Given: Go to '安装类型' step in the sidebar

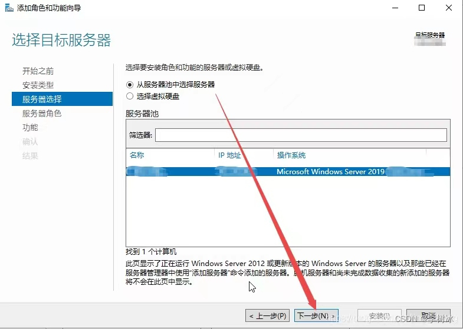Looking at the screenshot, I should [38, 85].
